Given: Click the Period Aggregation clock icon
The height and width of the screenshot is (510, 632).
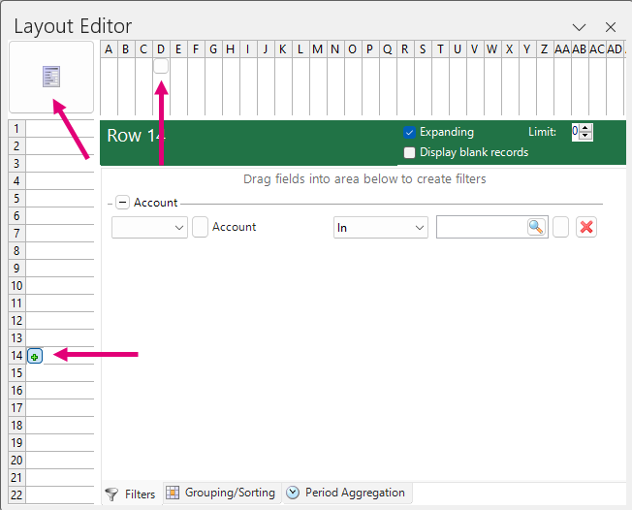Looking at the screenshot, I should tap(293, 493).
